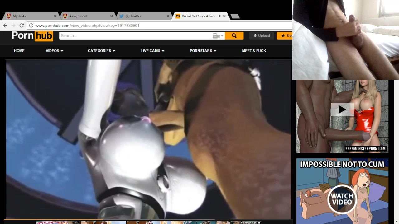399x224 pixels.
Task: Pause the main video by clicking the player
Action: 148,139
